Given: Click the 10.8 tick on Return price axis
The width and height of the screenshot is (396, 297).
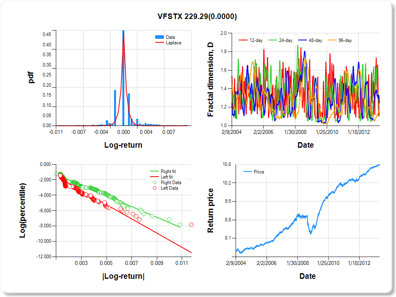Looking at the screenshot, I should point(227,164).
